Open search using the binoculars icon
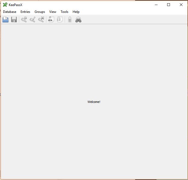The width and height of the screenshot is (188, 180). (78, 19)
